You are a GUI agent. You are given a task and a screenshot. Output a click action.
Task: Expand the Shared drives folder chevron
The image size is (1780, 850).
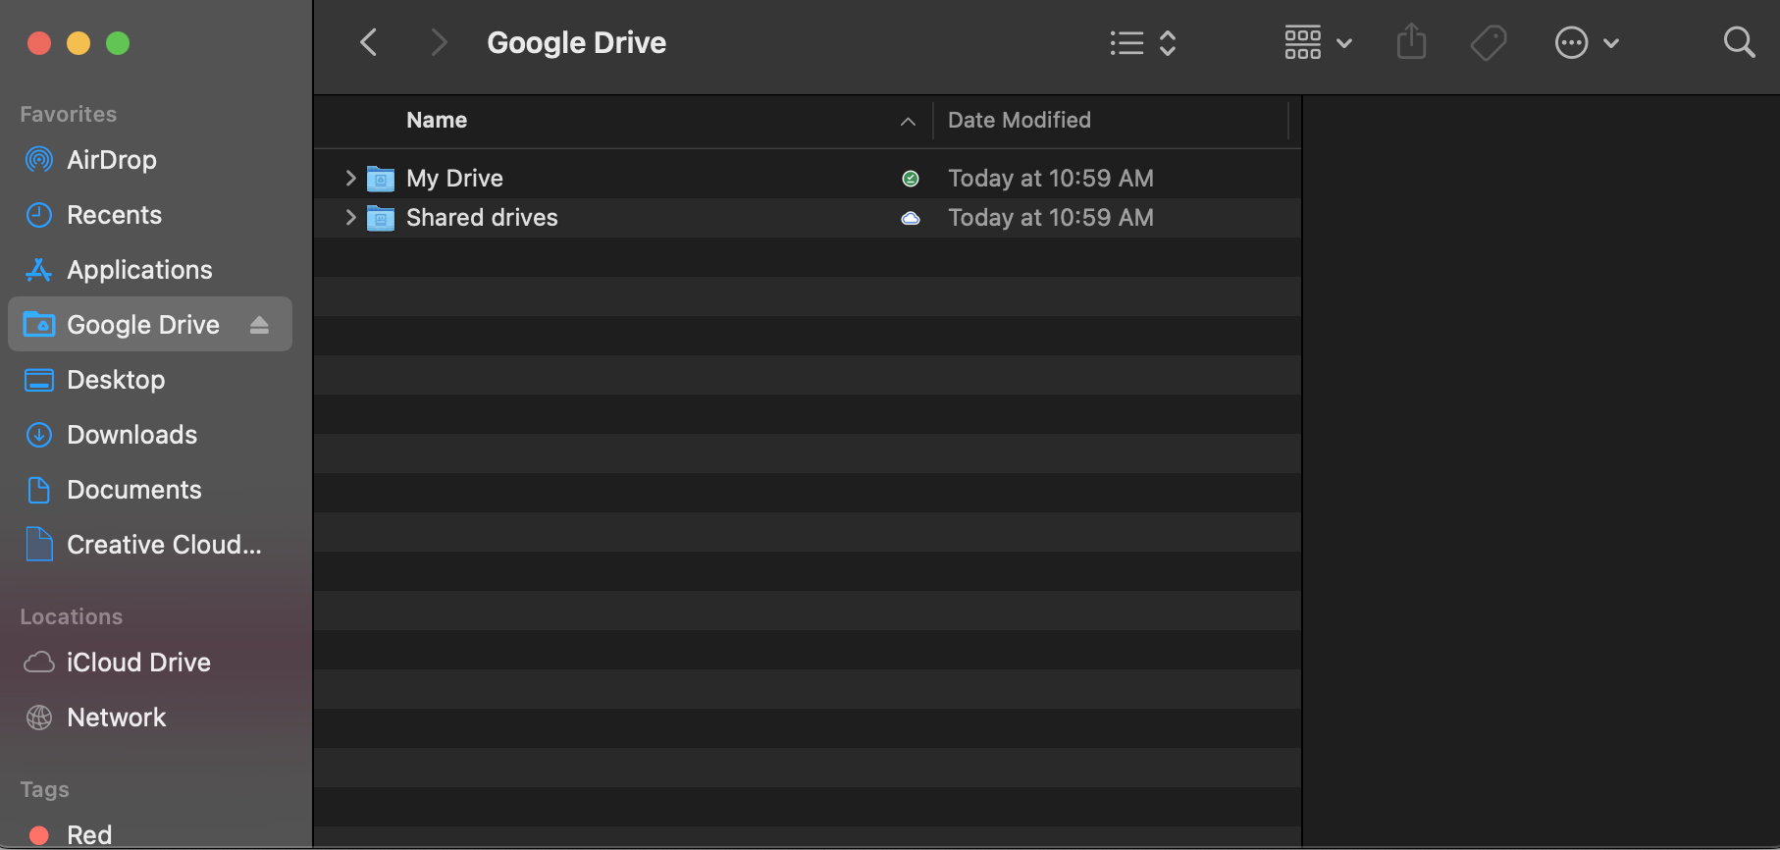(350, 217)
